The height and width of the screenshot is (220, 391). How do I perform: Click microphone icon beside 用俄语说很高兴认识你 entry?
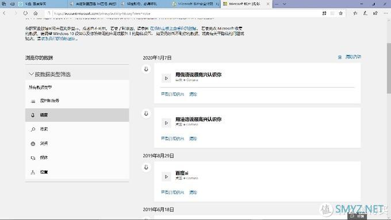click(146, 69)
